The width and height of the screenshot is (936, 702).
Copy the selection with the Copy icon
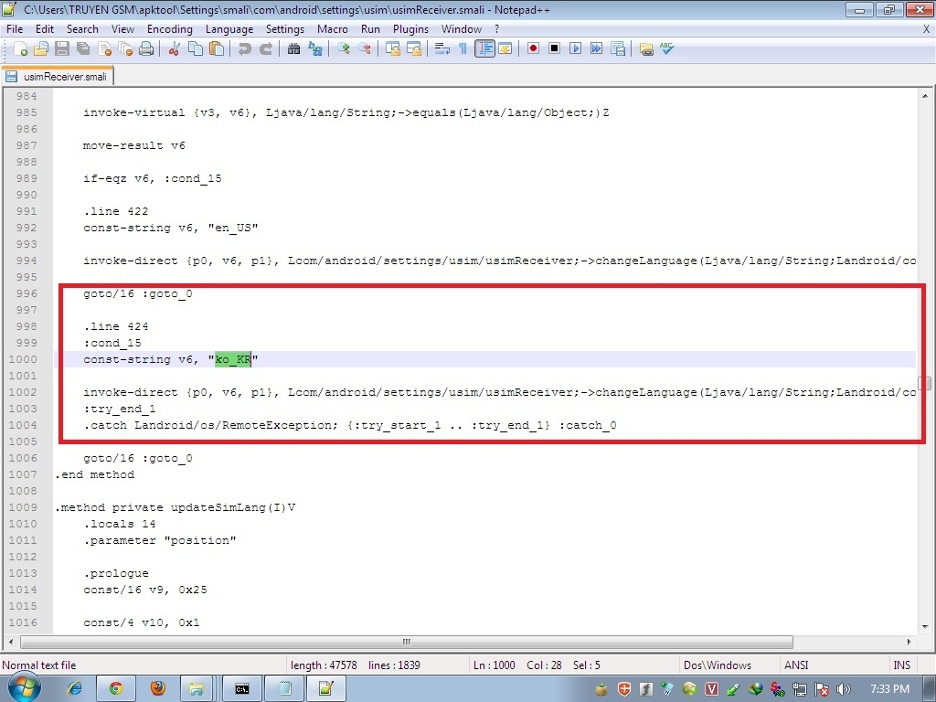point(196,49)
